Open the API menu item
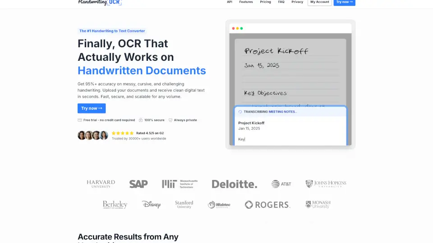Screen dimensions: 433x243 (x=230, y=2)
